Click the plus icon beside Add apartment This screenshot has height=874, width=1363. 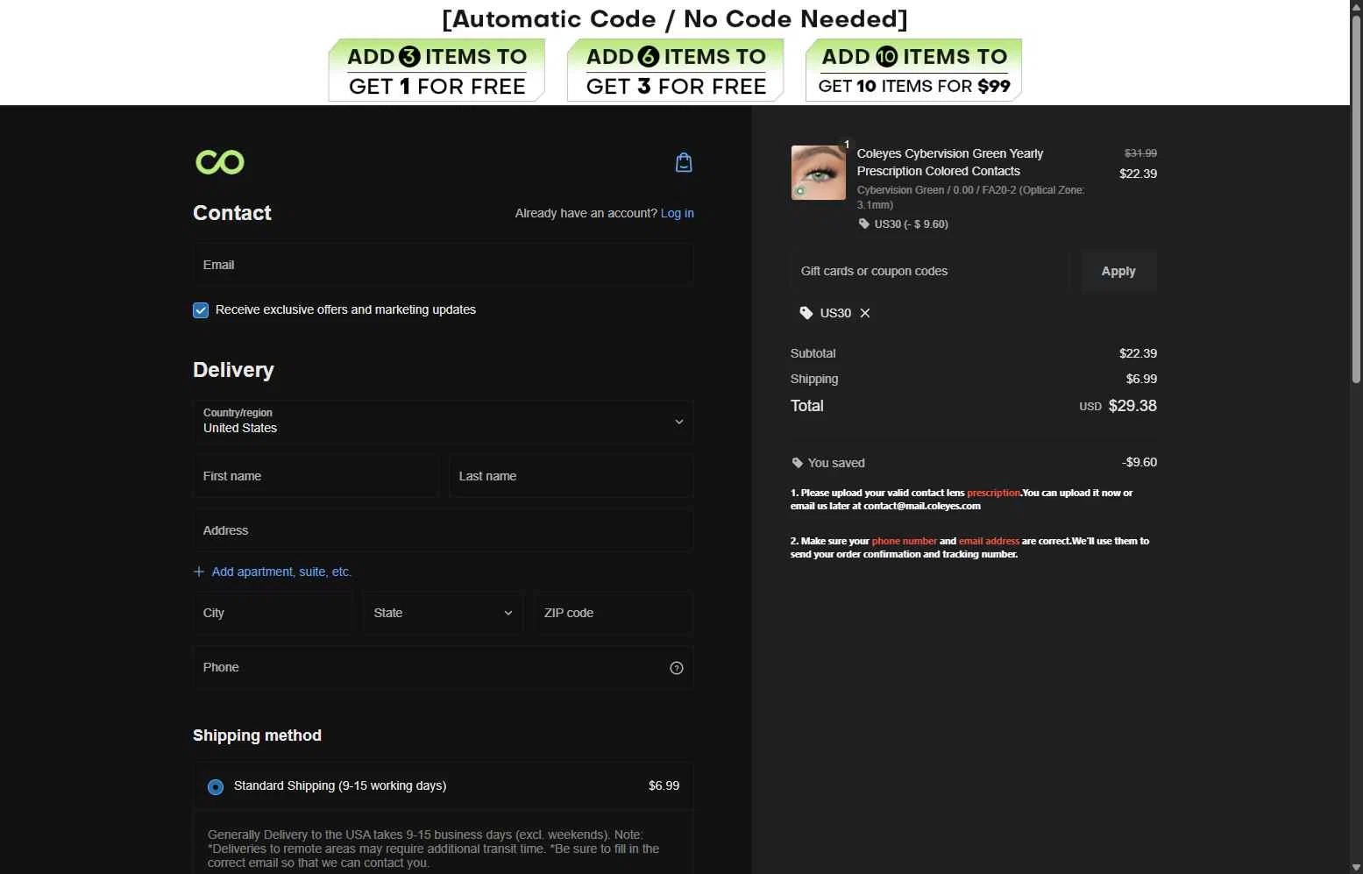199,572
